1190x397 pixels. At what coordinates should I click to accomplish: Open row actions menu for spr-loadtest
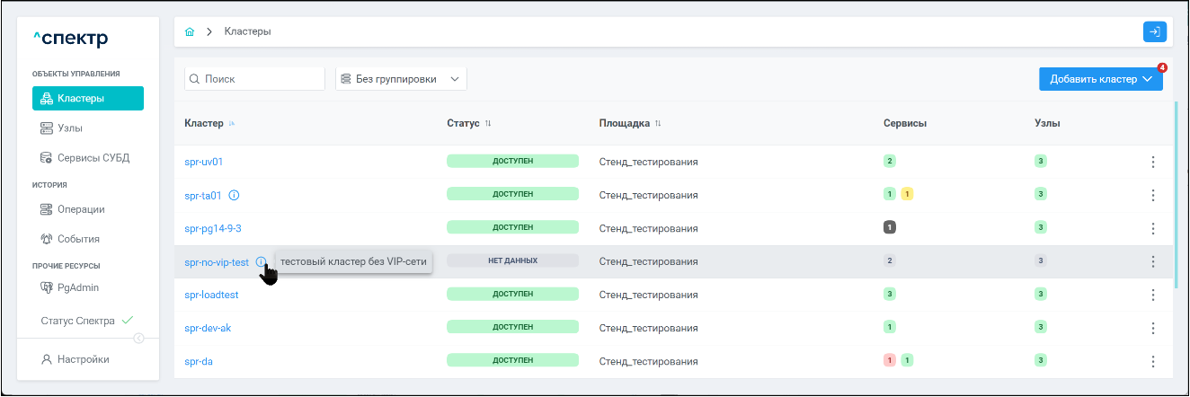click(x=1152, y=295)
